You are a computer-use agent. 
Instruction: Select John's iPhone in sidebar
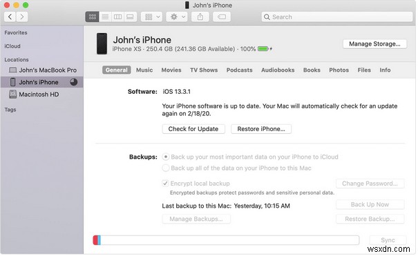point(42,82)
